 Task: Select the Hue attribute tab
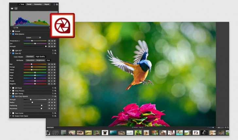(48, 60)
